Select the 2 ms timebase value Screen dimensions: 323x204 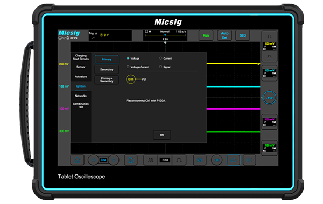coord(165,160)
